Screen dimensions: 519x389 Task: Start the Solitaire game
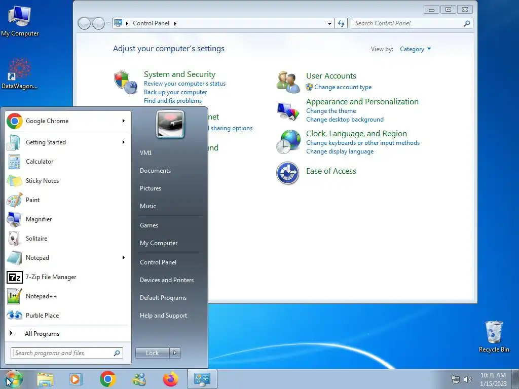click(x=67, y=239)
